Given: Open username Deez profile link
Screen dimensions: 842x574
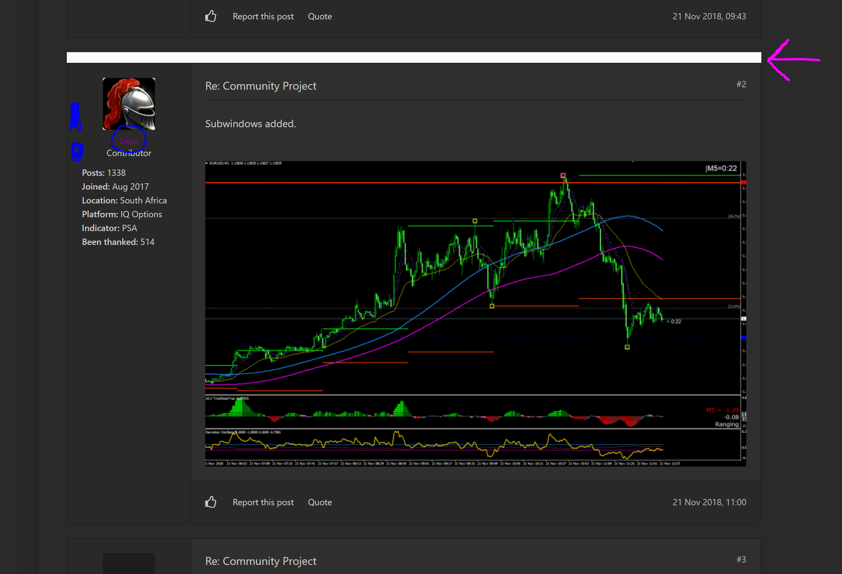Looking at the screenshot, I should (x=129, y=141).
